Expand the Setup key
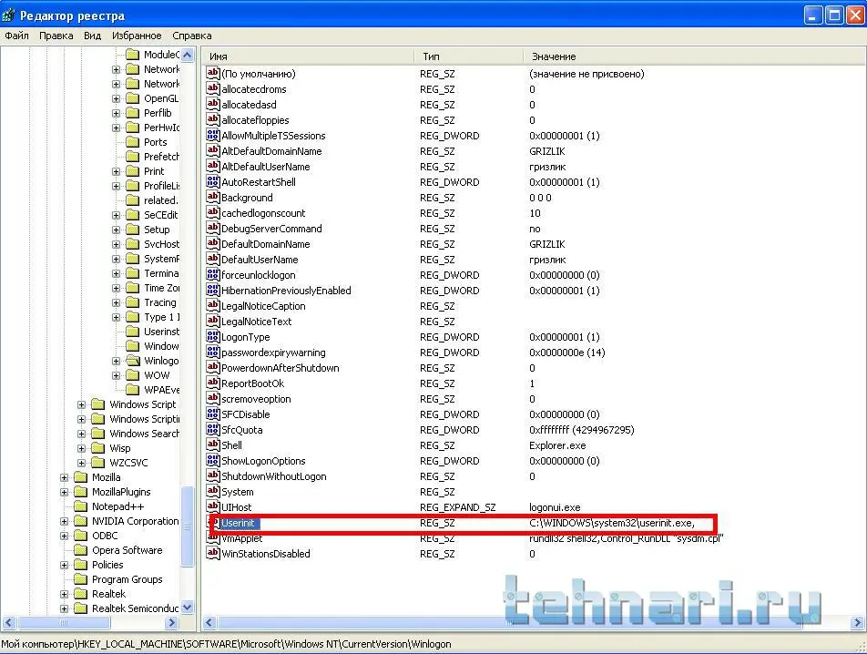 117,230
